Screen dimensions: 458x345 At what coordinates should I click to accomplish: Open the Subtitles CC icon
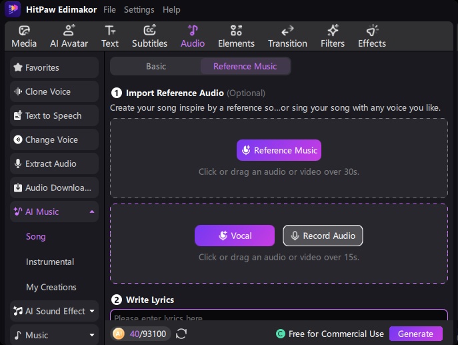(x=149, y=31)
